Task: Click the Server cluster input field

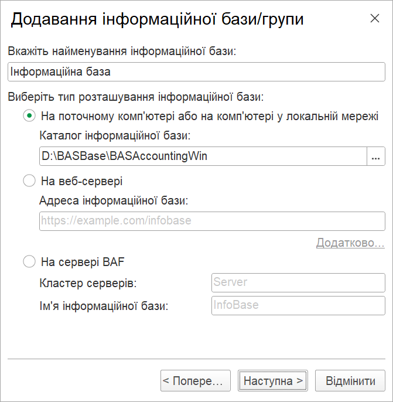Action: click(x=298, y=282)
